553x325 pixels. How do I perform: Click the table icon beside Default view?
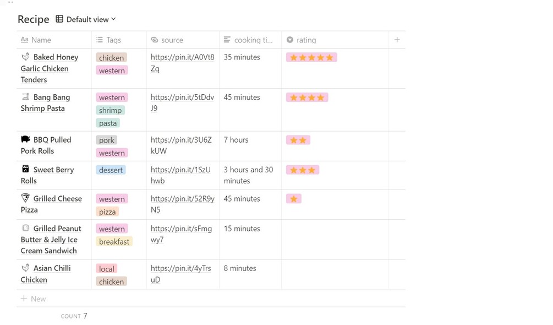point(59,19)
